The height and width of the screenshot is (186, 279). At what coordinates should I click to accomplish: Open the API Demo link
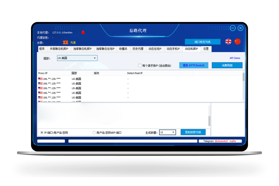235,58
